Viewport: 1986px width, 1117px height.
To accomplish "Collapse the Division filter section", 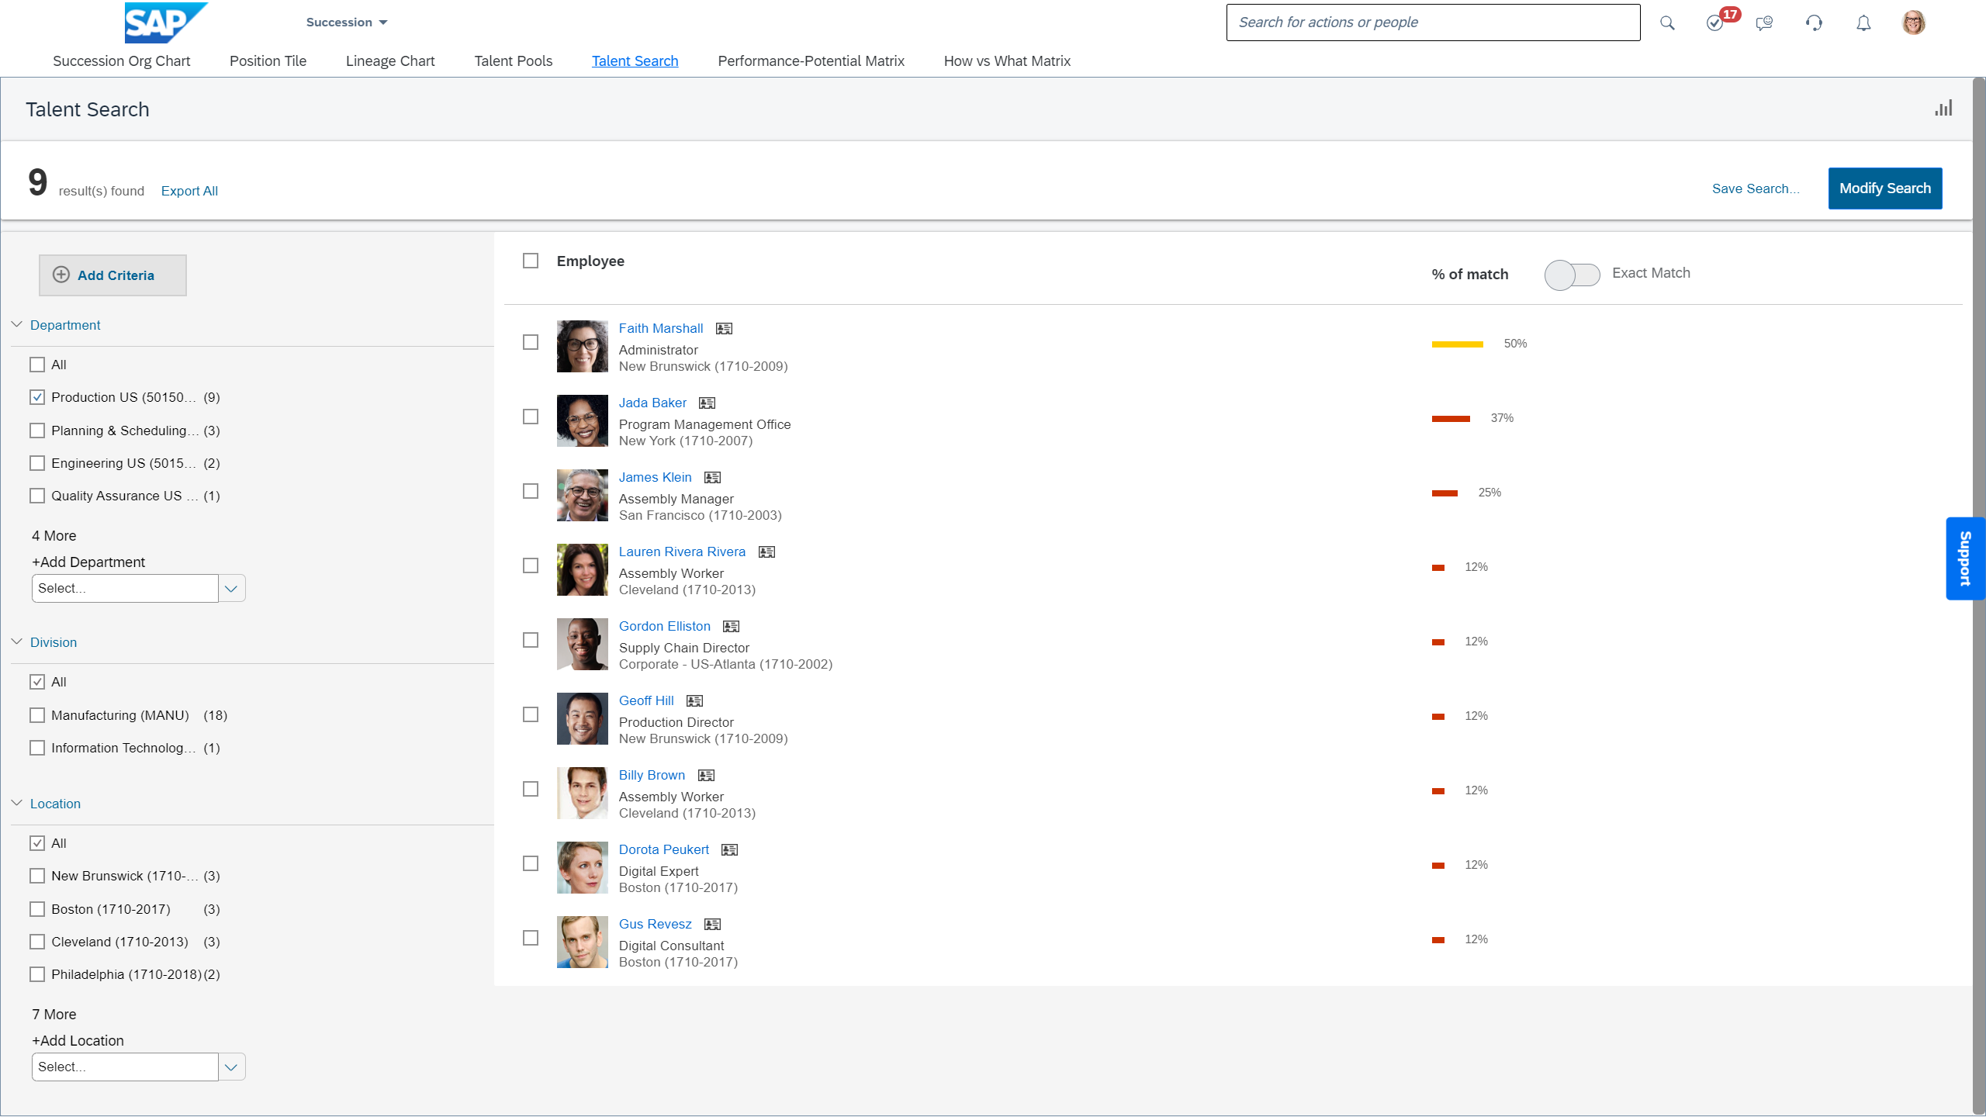I will click(x=17, y=642).
